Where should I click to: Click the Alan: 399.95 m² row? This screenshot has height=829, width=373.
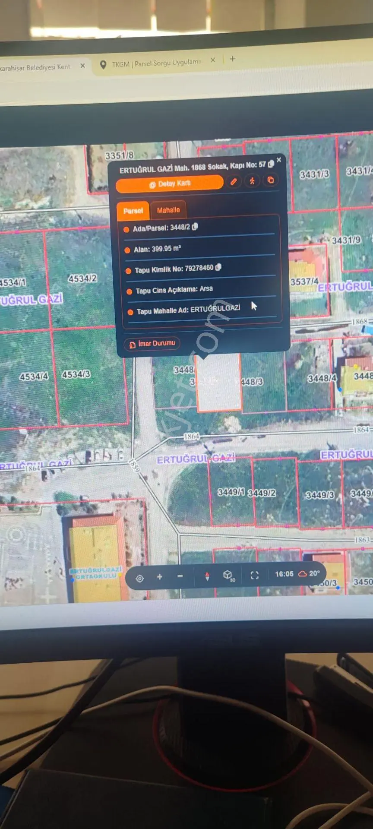pos(200,249)
